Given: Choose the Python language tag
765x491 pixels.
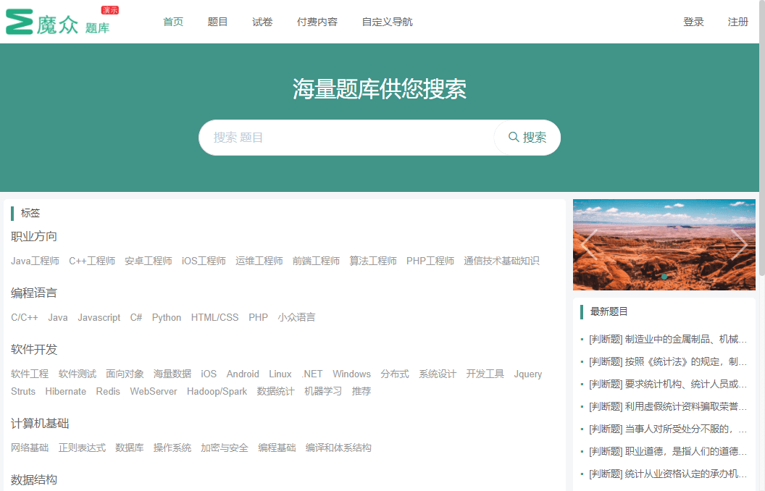Looking at the screenshot, I should (x=167, y=317).
